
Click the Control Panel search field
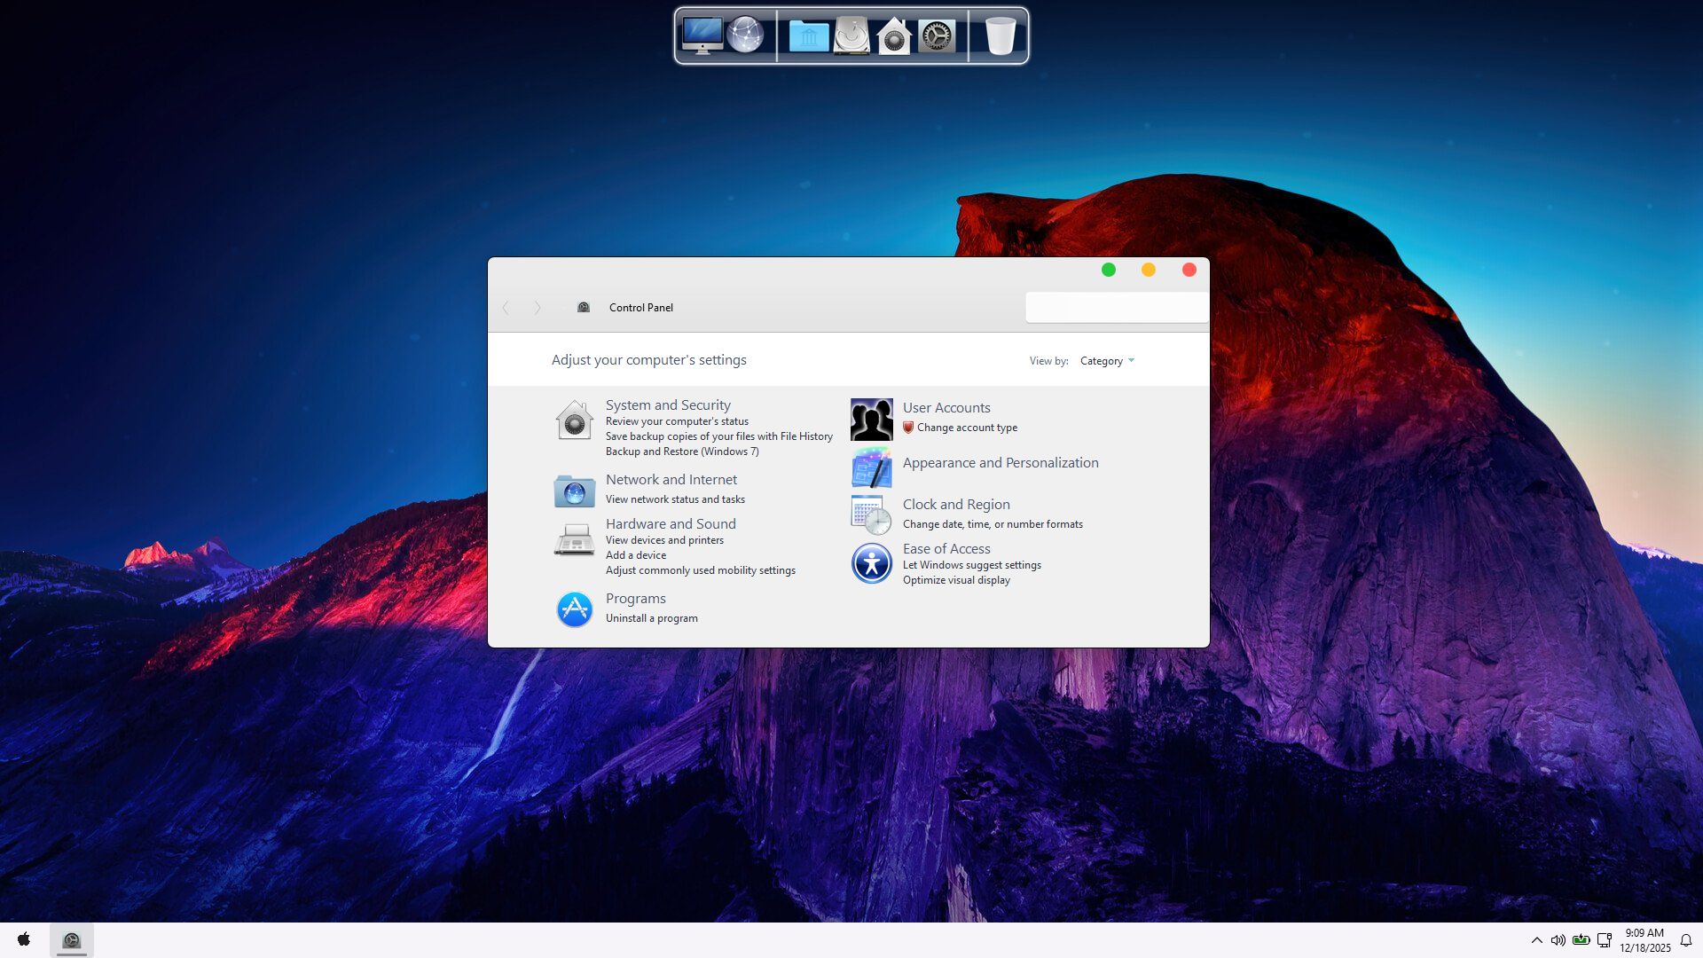tap(1116, 308)
